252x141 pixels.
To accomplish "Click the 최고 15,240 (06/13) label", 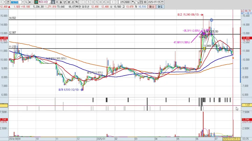I will [188, 15].
